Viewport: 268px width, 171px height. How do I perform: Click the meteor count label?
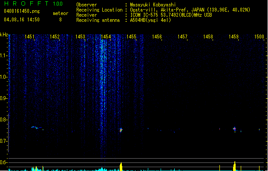click(x=61, y=13)
